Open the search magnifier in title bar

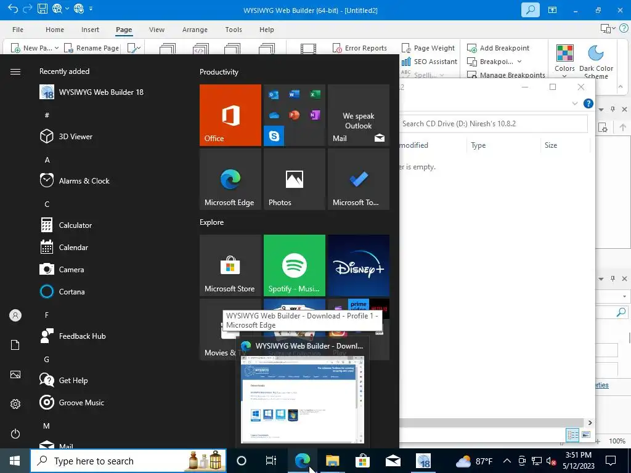[531, 10]
